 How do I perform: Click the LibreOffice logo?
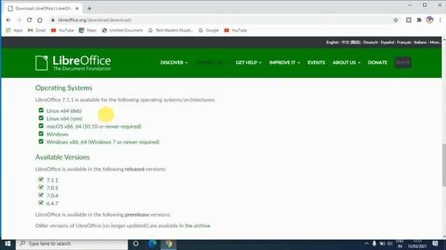coord(73,63)
